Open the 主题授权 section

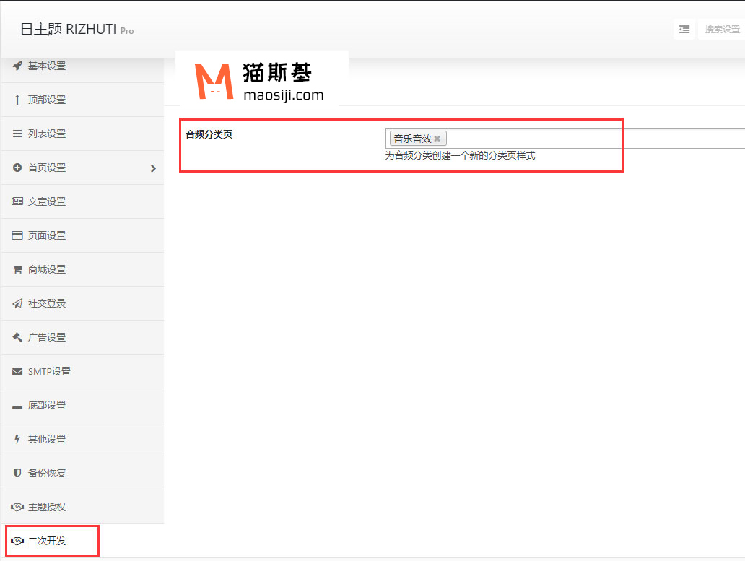tap(47, 507)
